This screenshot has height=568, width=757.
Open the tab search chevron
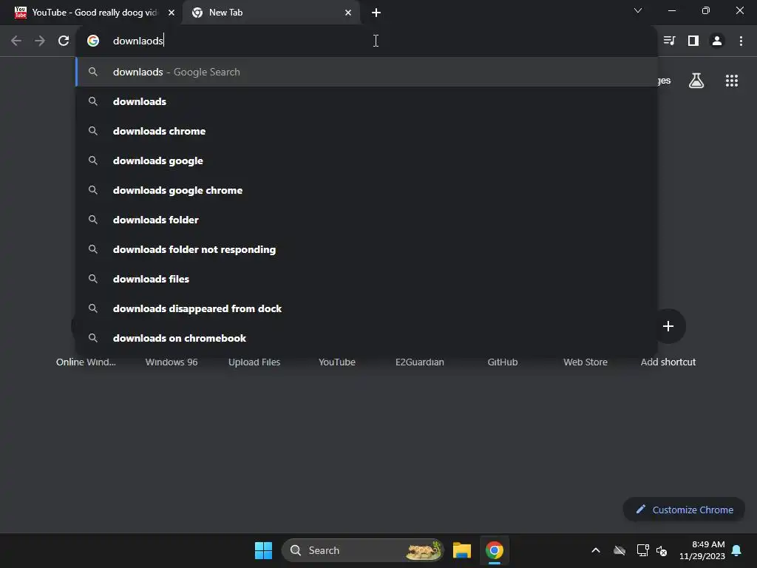(638, 10)
